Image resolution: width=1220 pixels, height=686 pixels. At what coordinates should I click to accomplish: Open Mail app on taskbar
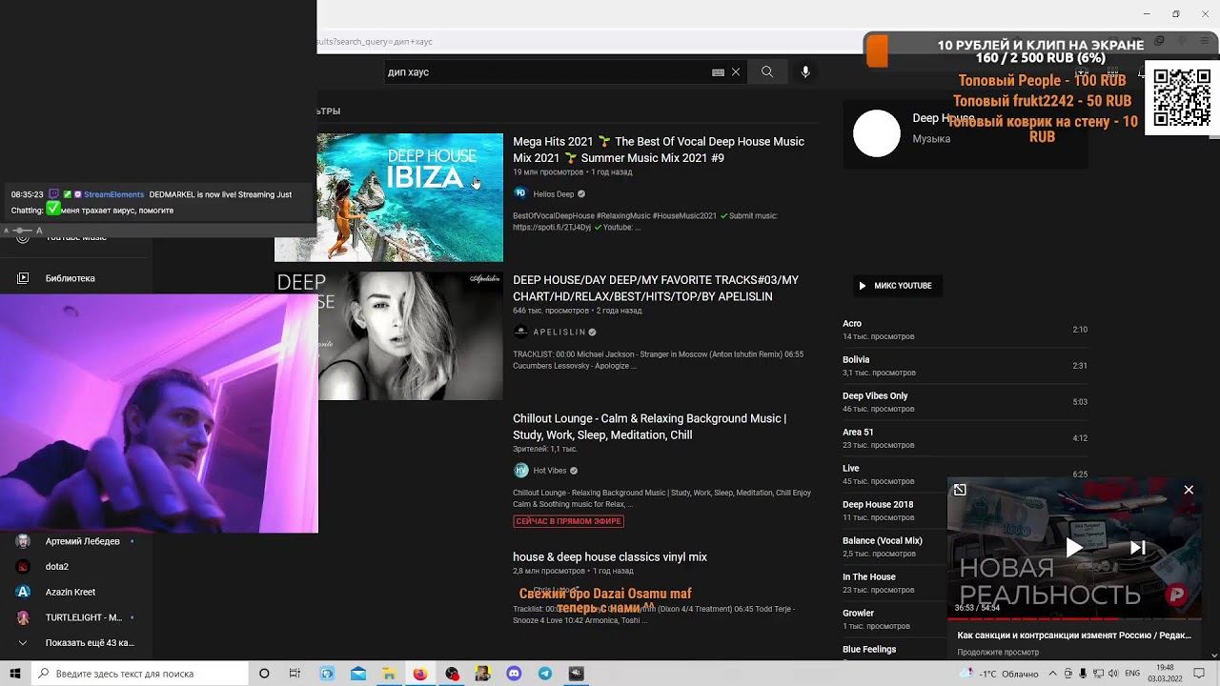(358, 674)
